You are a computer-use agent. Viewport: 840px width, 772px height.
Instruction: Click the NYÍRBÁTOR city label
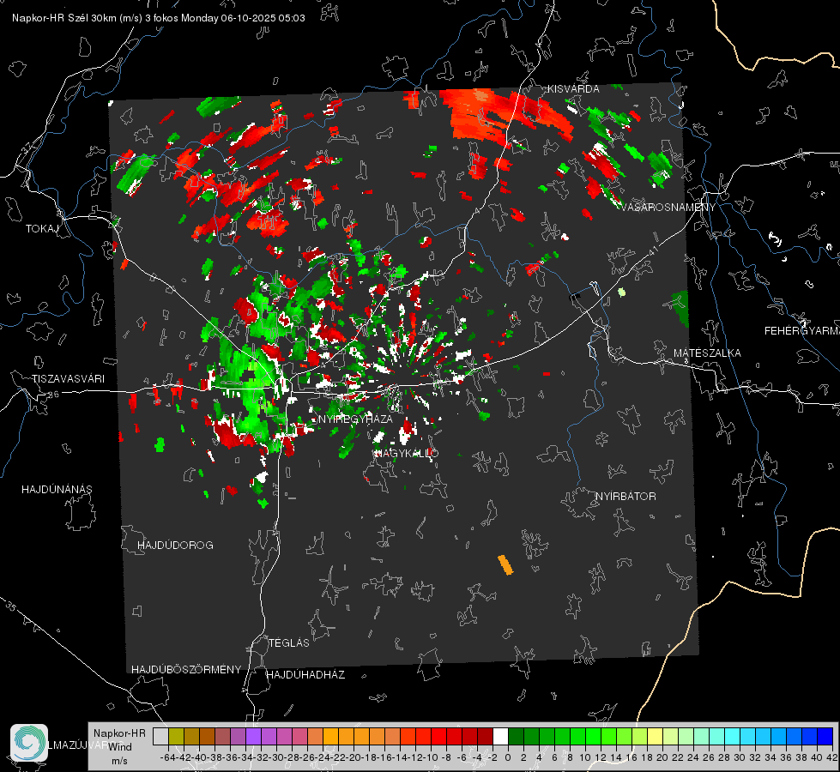point(625,497)
